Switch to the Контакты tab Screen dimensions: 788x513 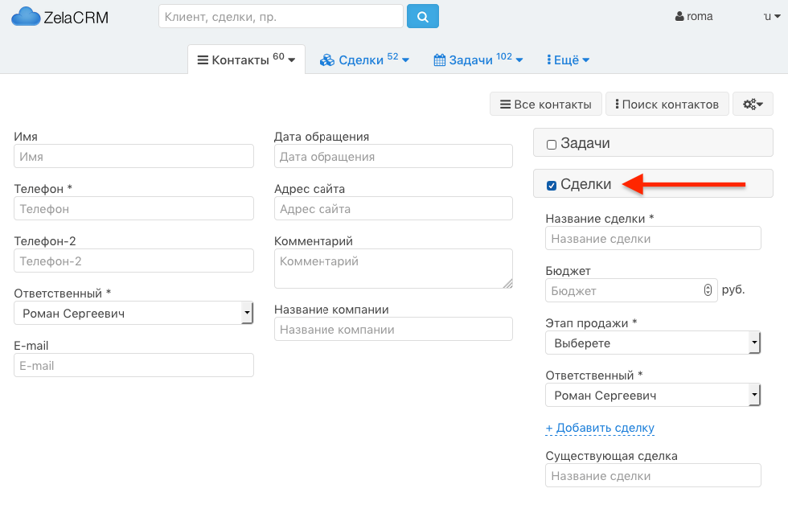(x=246, y=60)
